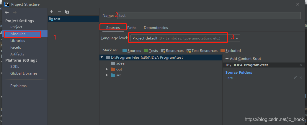Click the back navigation arrow
The height and width of the screenshot is (125, 307).
7,12
